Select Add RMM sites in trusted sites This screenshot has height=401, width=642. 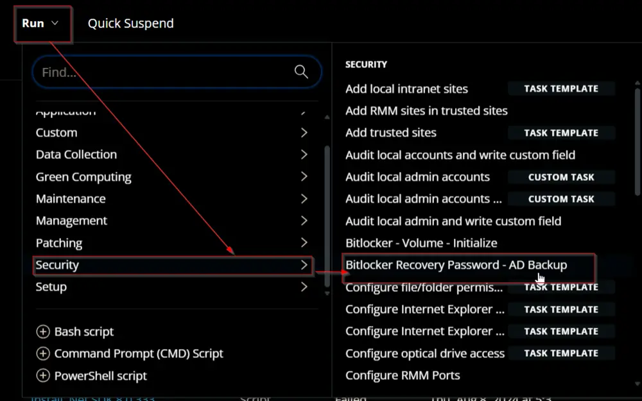[426, 111]
